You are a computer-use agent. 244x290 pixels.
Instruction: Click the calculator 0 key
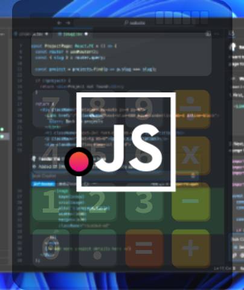(51, 248)
